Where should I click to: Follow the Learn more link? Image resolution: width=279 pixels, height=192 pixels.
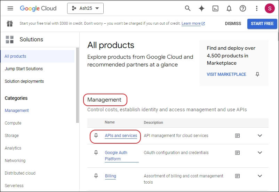193,24
